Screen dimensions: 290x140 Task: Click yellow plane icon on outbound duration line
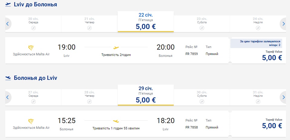tap(116, 47)
